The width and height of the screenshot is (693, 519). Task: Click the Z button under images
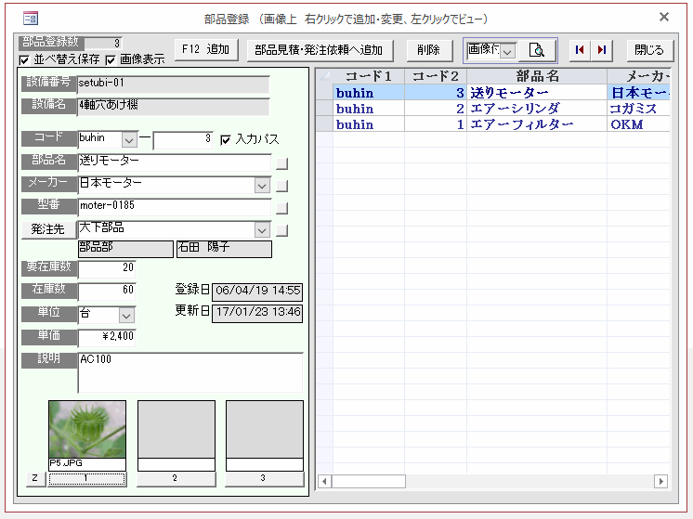coord(35,478)
